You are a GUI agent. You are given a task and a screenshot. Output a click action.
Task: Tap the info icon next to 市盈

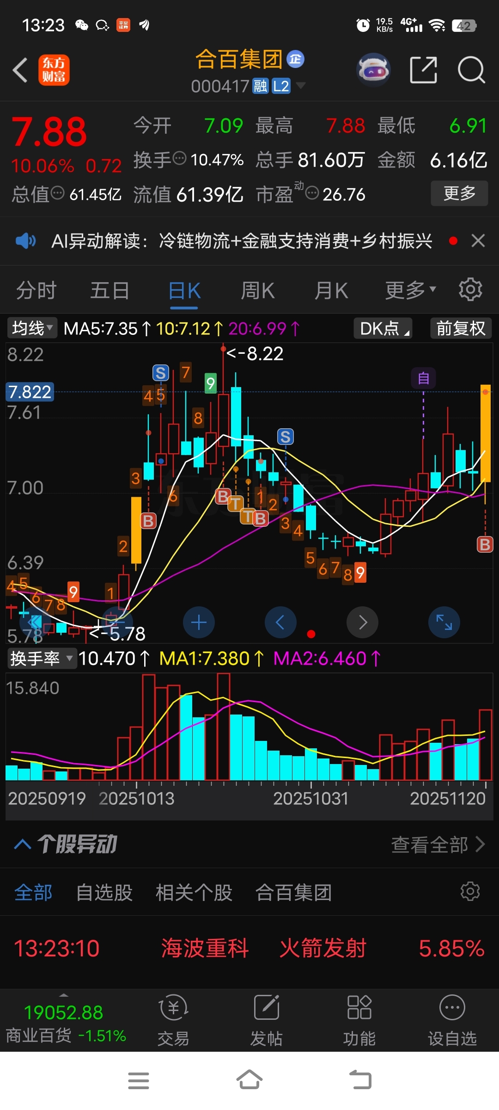click(312, 193)
